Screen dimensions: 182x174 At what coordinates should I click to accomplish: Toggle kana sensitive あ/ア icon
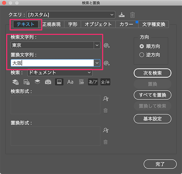tap(93, 82)
